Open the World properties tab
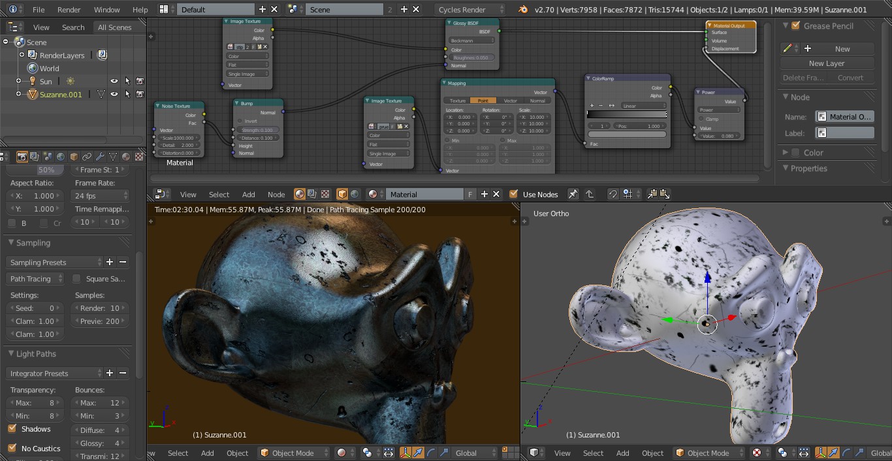892x461 pixels. coord(61,157)
